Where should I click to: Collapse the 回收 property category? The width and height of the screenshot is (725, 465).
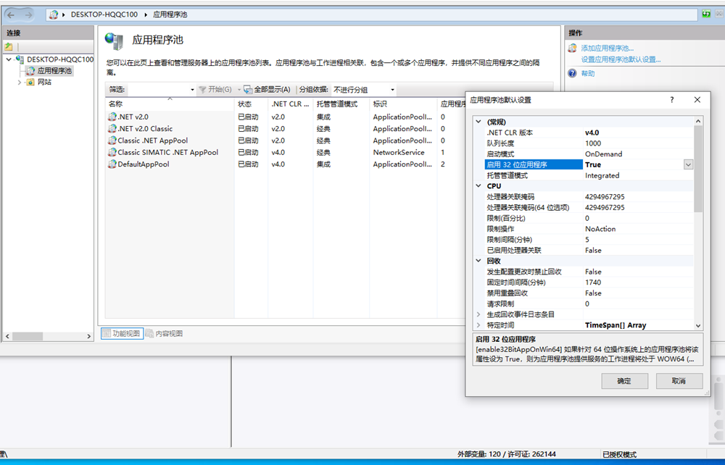pyautogui.click(x=478, y=261)
